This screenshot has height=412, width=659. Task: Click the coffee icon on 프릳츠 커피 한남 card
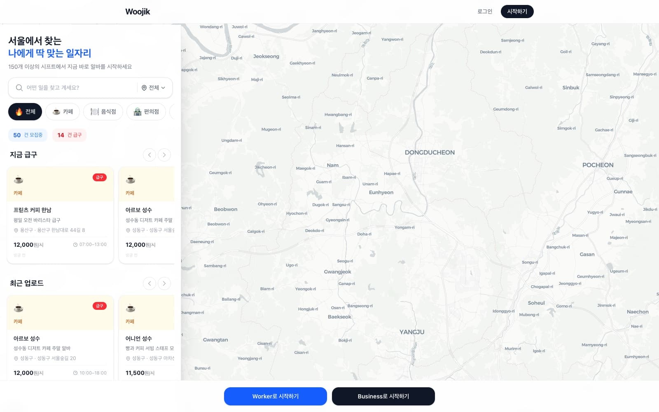click(18, 180)
